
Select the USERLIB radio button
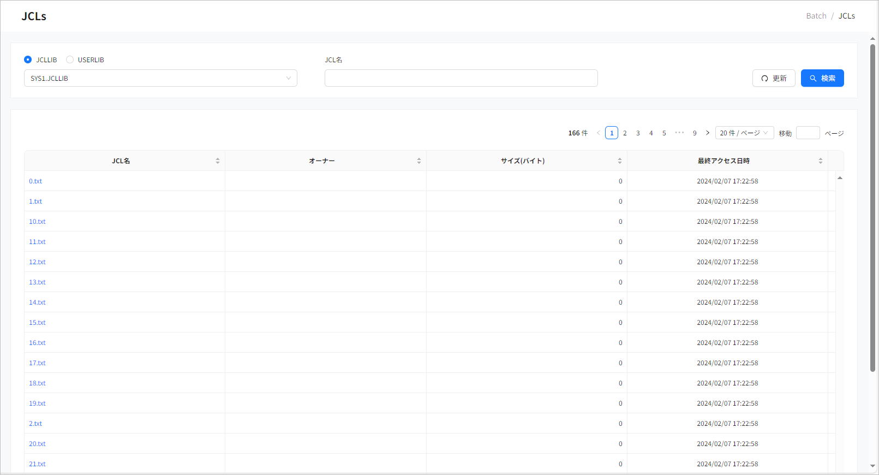click(x=70, y=60)
